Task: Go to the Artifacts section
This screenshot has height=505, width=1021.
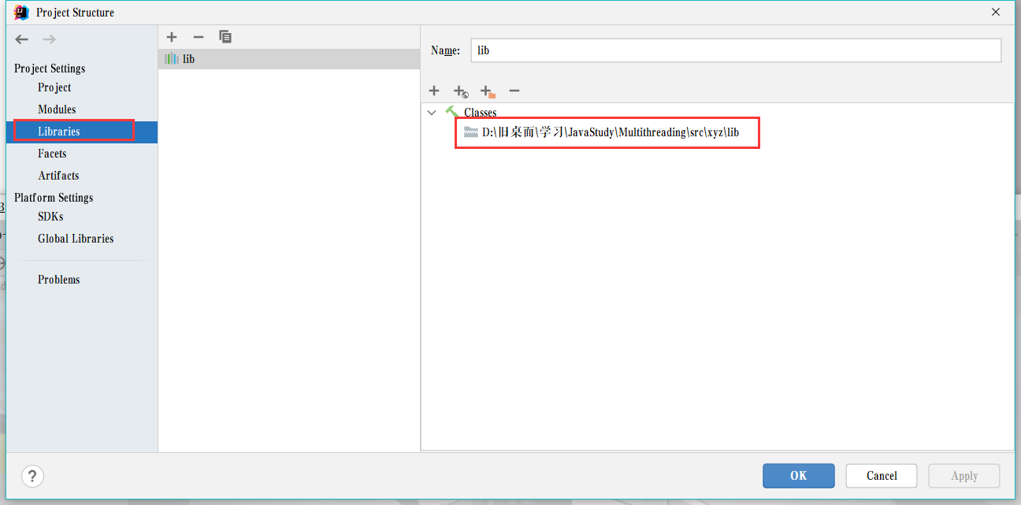Action: [58, 176]
